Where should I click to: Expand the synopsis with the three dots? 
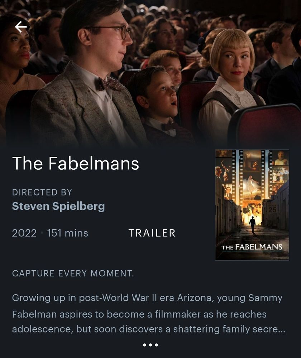point(150,345)
